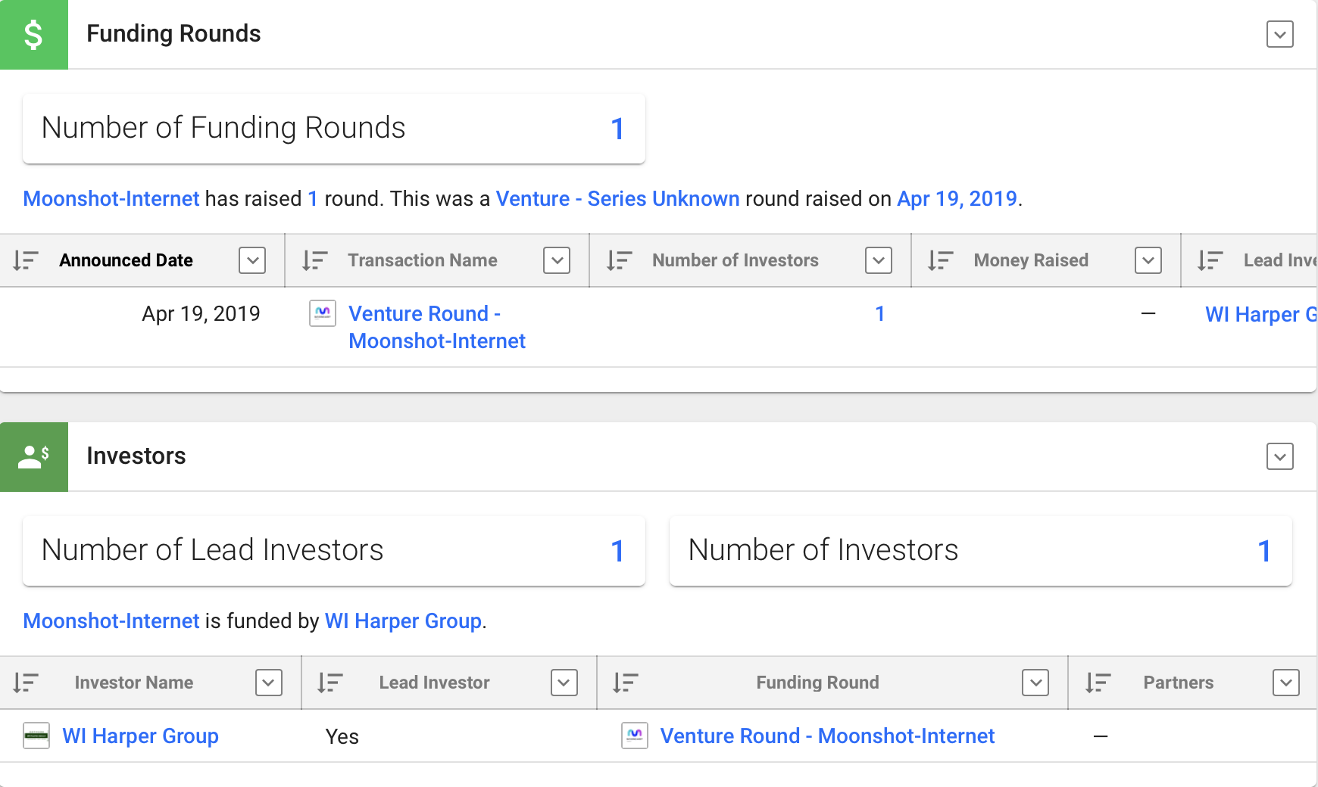This screenshot has width=1318, height=787.
Task: Click WI Harper Group logo thumbnail
Action: tap(36, 736)
